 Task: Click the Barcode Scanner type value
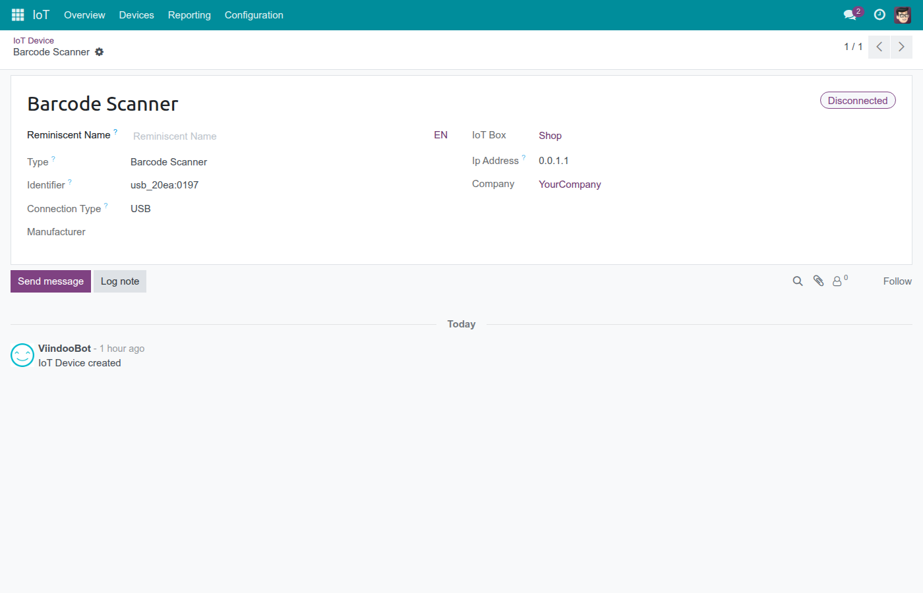[x=169, y=162]
